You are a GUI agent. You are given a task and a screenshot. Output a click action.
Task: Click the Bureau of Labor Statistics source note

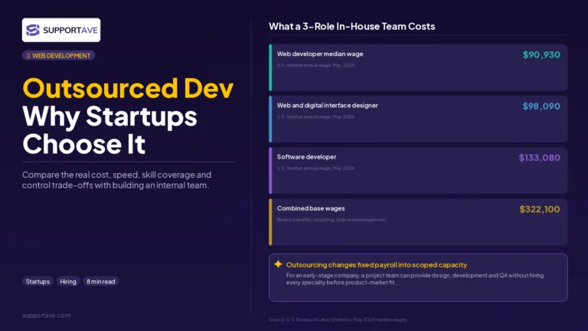click(338, 320)
